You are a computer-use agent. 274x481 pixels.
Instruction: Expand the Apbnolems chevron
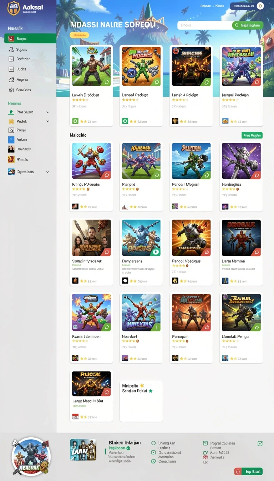coord(47,172)
